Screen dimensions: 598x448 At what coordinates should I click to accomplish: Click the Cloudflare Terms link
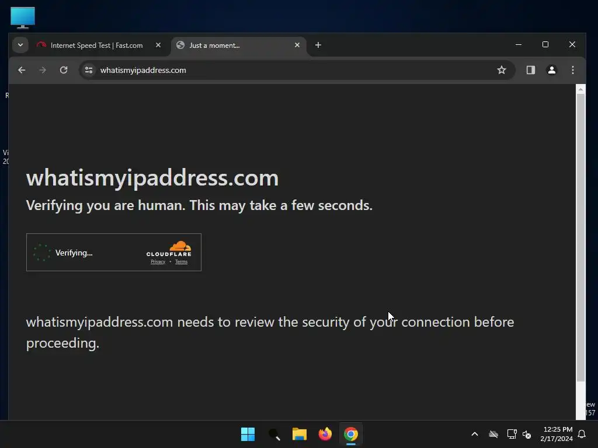click(x=181, y=262)
